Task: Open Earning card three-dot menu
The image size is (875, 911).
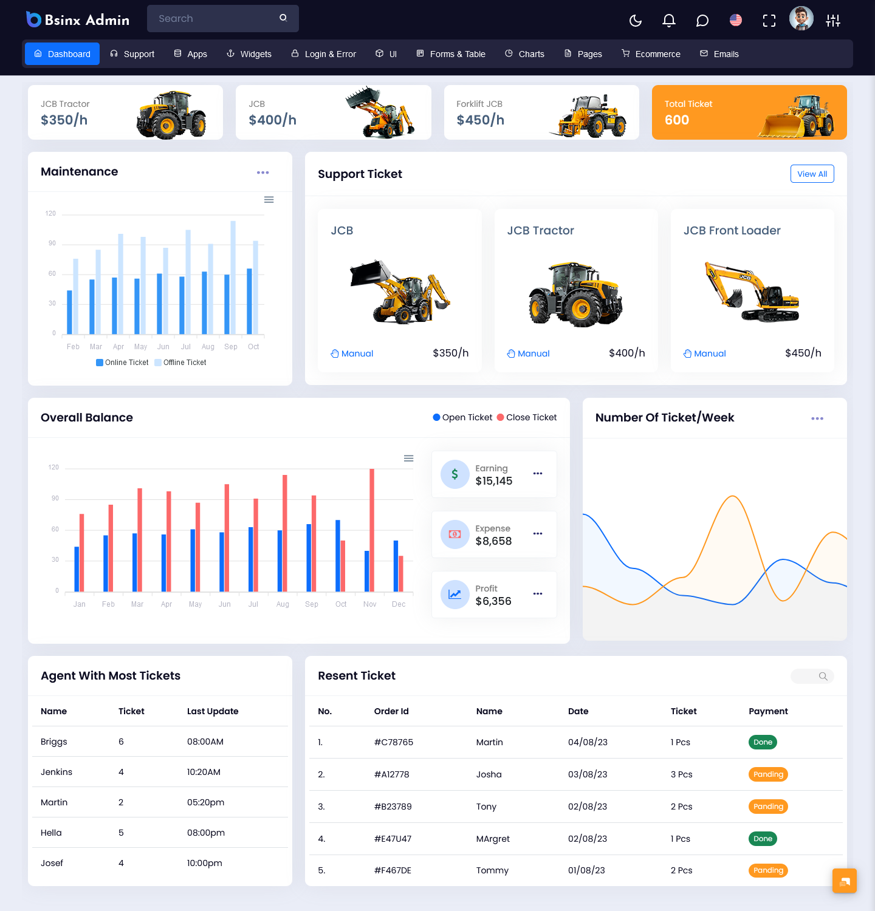Action: pos(538,473)
